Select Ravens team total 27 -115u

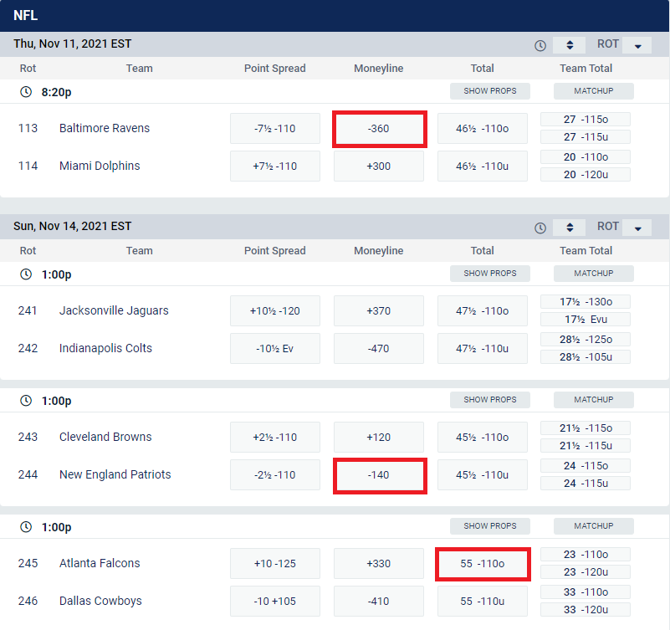click(x=586, y=136)
